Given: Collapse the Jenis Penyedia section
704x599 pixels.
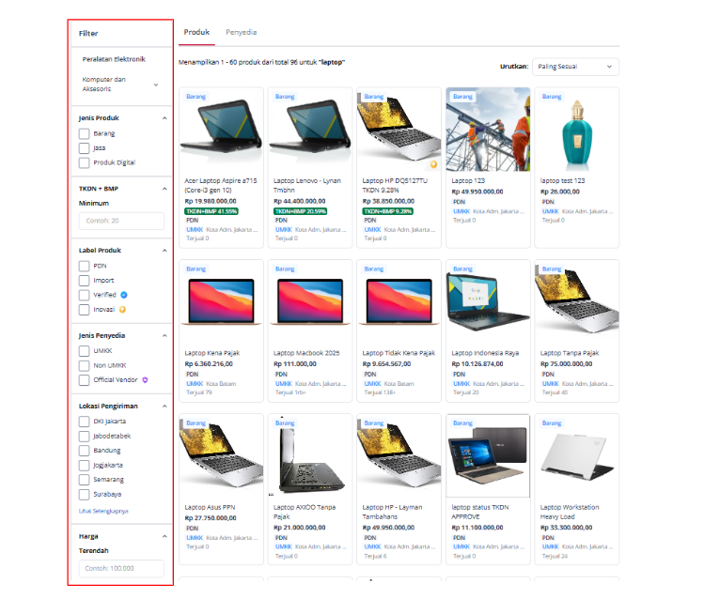Looking at the screenshot, I should point(164,336).
